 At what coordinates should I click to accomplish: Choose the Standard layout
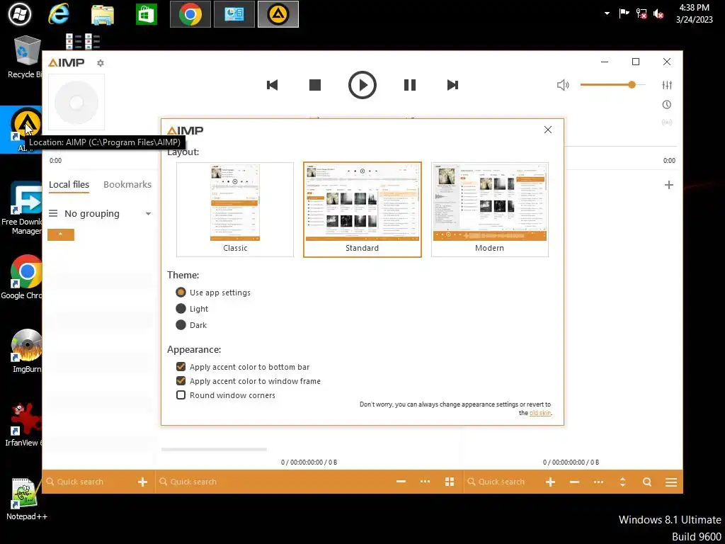point(362,210)
